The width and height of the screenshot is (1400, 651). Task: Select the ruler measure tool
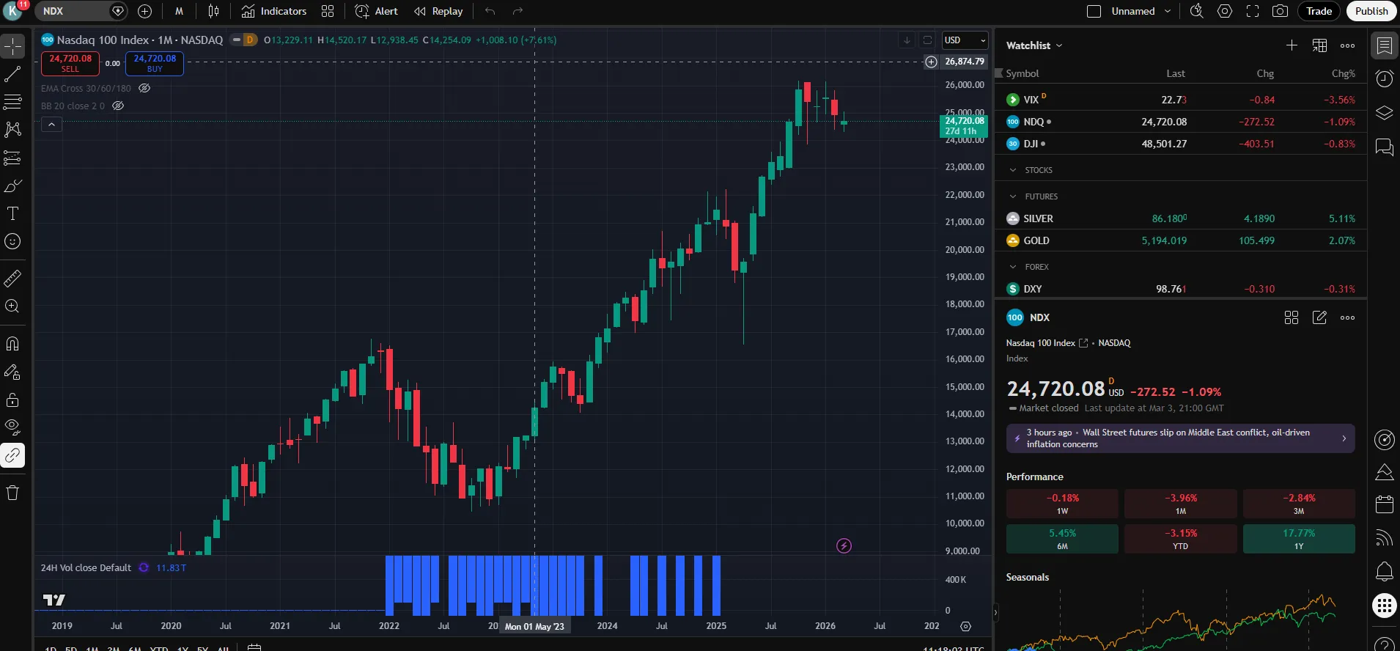(x=13, y=279)
